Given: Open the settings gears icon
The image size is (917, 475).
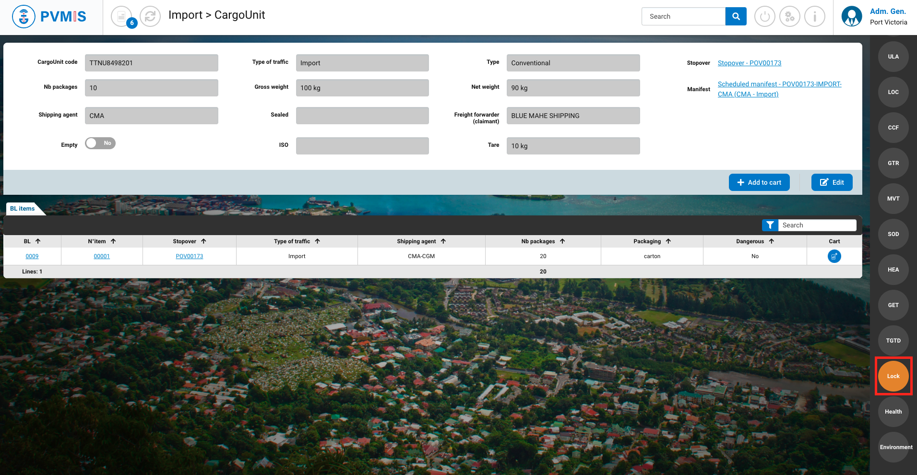Looking at the screenshot, I should tap(790, 17).
